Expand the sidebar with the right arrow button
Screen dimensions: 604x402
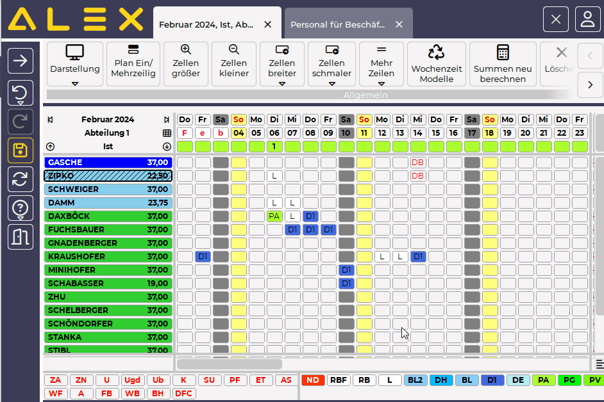[21, 61]
